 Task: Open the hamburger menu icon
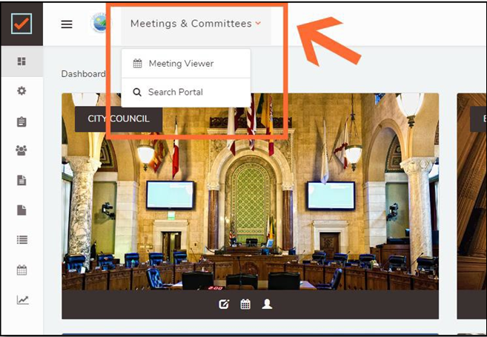[67, 24]
